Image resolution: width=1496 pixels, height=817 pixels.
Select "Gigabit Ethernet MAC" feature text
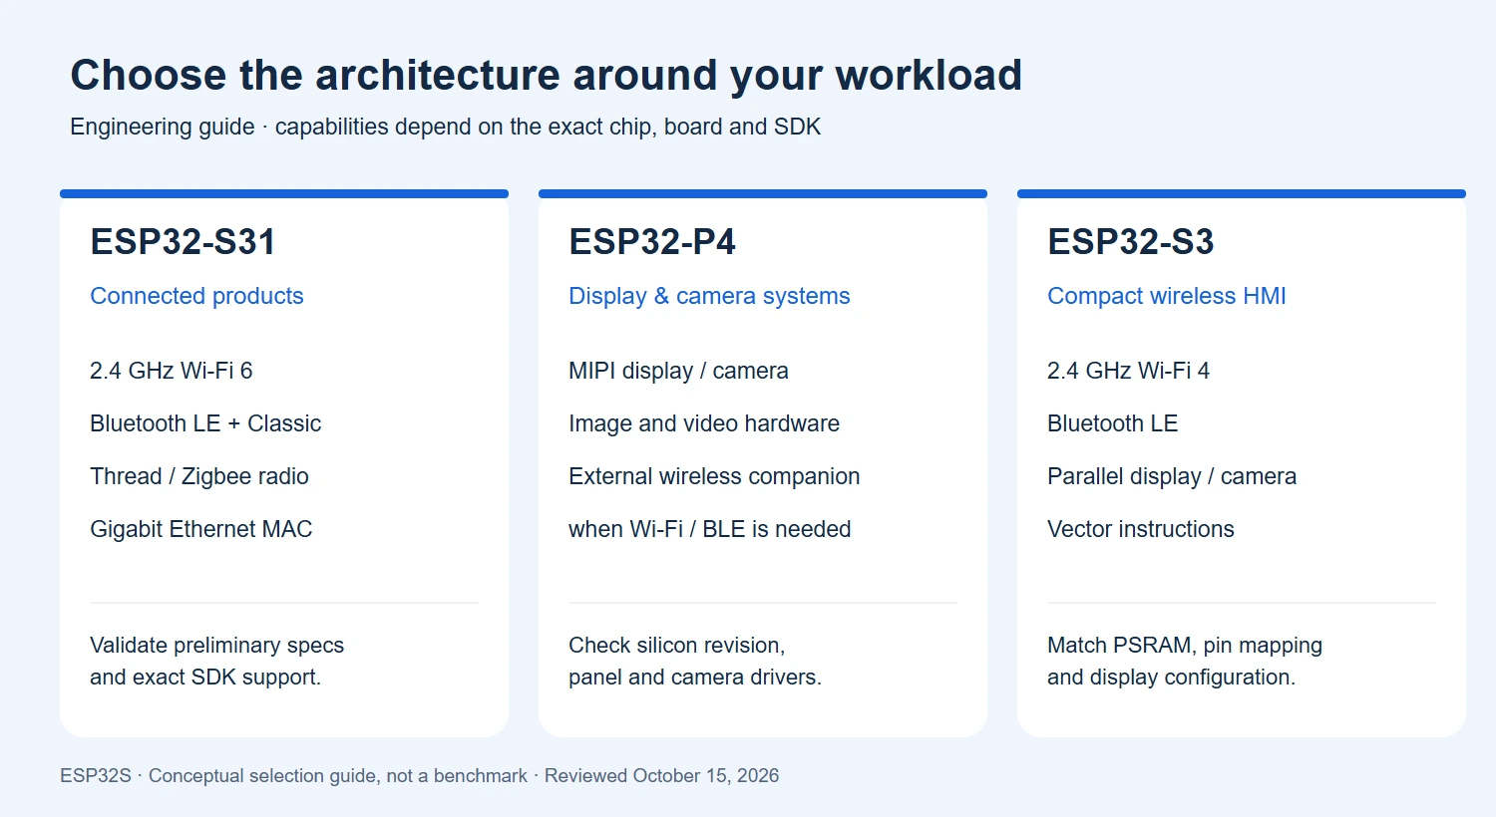tap(201, 529)
